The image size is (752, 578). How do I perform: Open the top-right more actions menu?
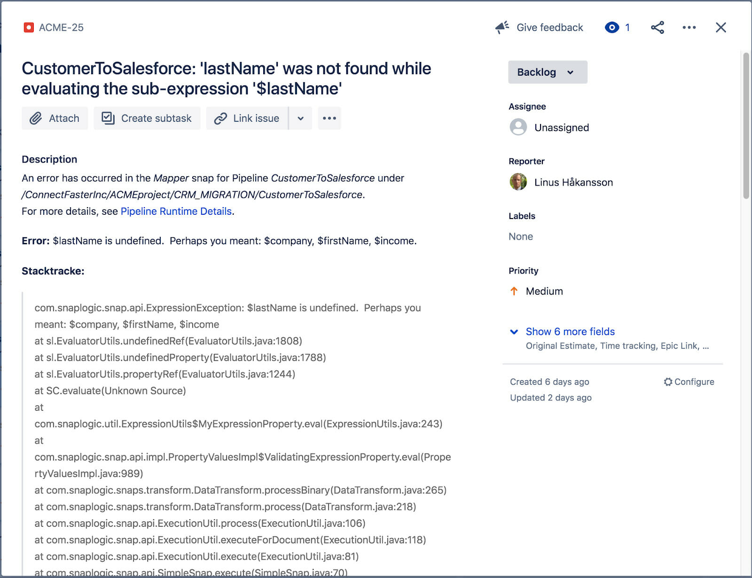coord(689,28)
